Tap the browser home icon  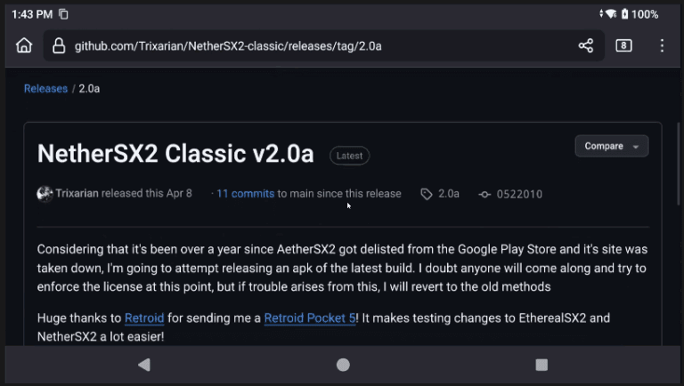click(24, 45)
